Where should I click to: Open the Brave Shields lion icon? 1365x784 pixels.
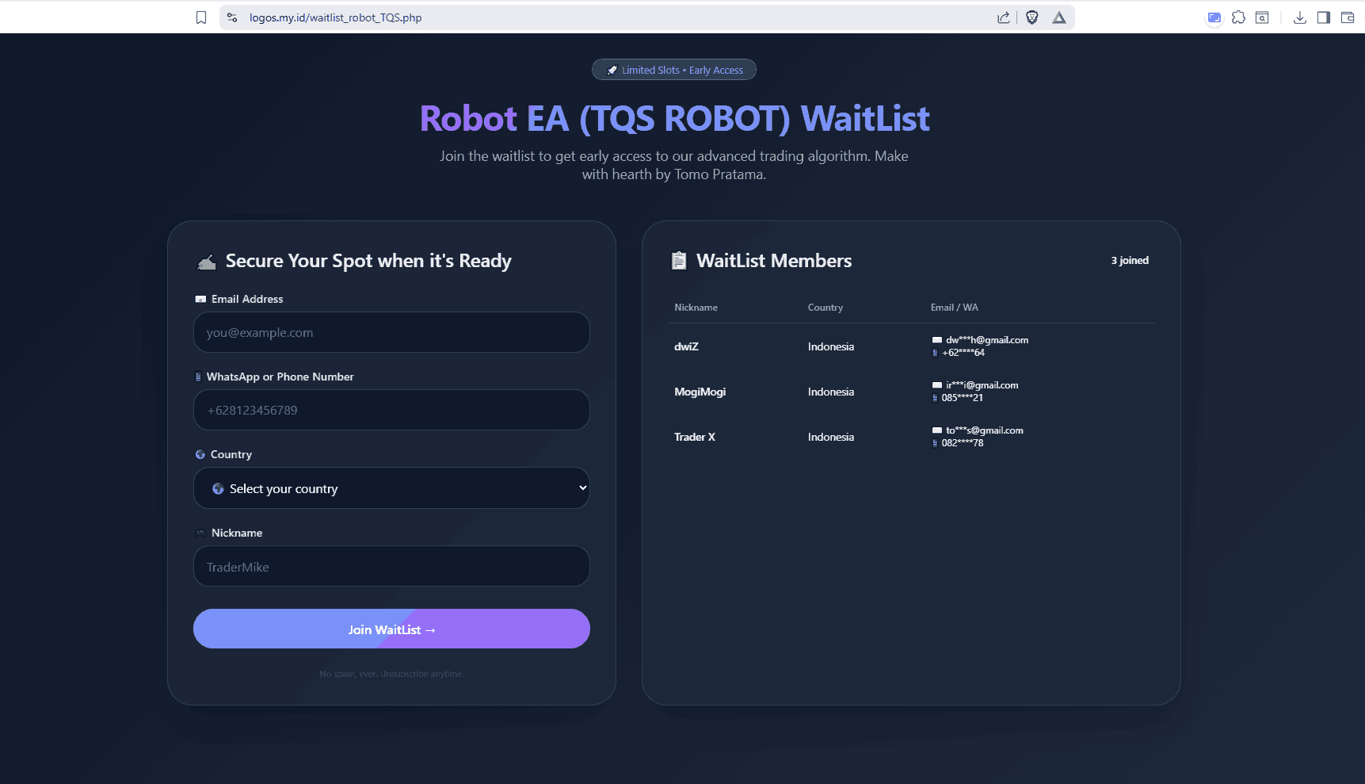[x=1031, y=17]
